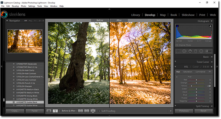This screenshot has height=119, width=221.
Task: Click preset icon beside 5-POLISH-Add Contrast
Action: [14, 73]
